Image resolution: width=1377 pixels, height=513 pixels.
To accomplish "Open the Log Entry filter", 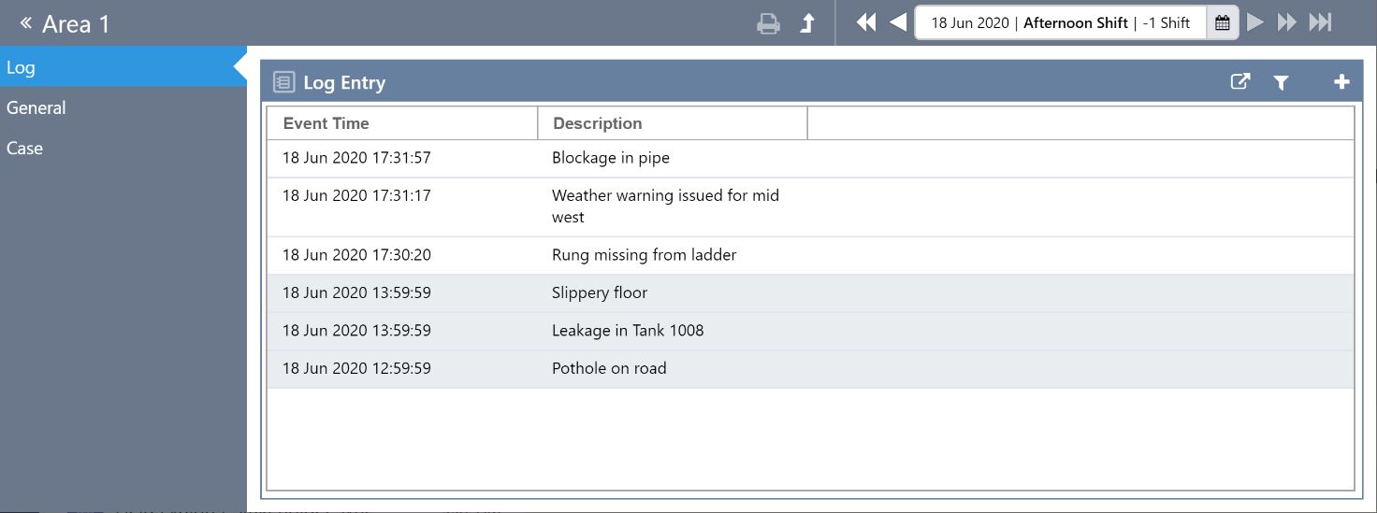I will click(1282, 83).
